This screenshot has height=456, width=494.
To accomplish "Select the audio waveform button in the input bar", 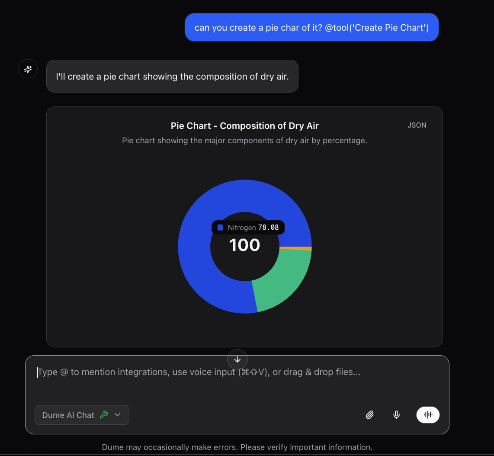I will (x=428, y=414).
